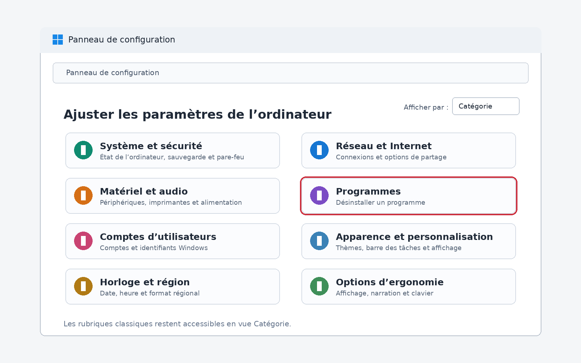The width and height of the screenshot is (581, 363).
Task: Click the Windows logo in title bar
Action: (58, 40)
